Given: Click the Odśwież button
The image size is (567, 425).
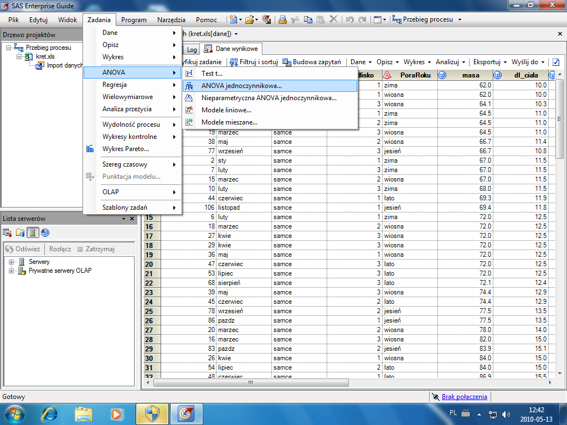Looking at the screenshot, I should coord(22,249).
